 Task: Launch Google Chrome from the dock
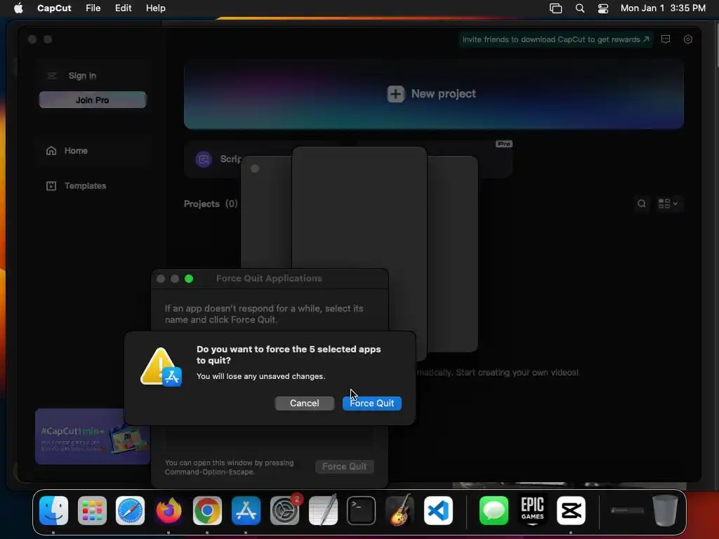click(x=207, y=511)
